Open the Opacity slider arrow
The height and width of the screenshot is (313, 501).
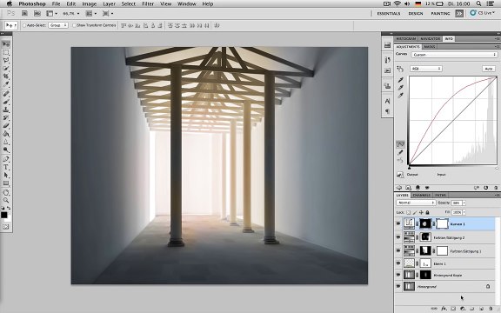[x=464, y=203]
